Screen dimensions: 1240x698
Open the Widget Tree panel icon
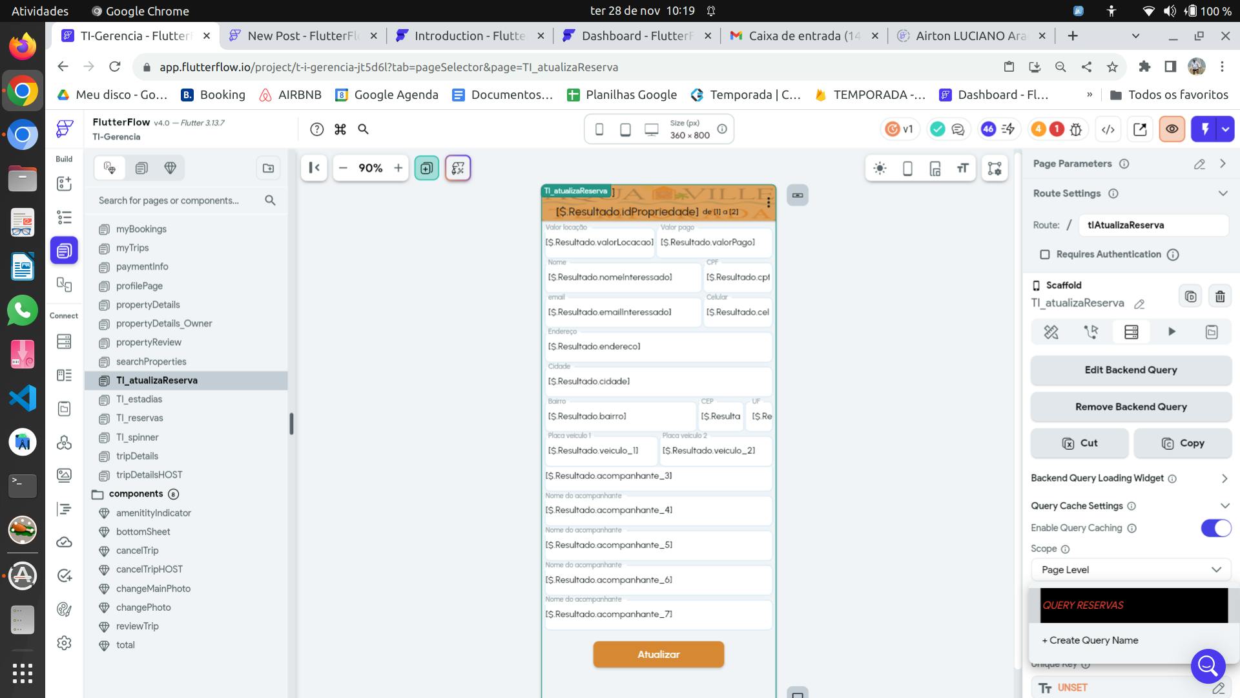(x=64, y=217)
